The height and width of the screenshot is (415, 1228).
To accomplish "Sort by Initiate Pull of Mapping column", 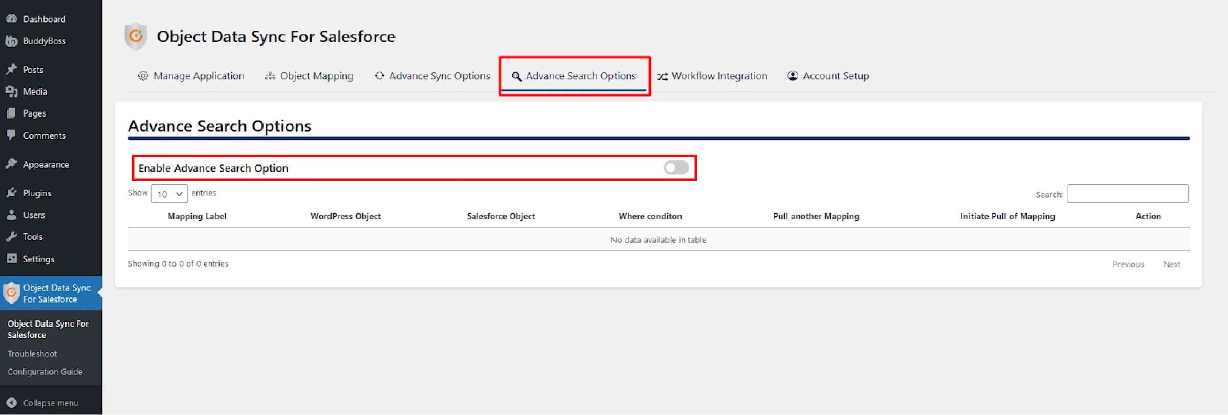I will tap(1007, 216).
